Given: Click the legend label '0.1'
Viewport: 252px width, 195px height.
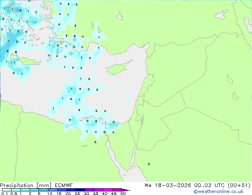Looking at the screenshot, I should point(4,193).
